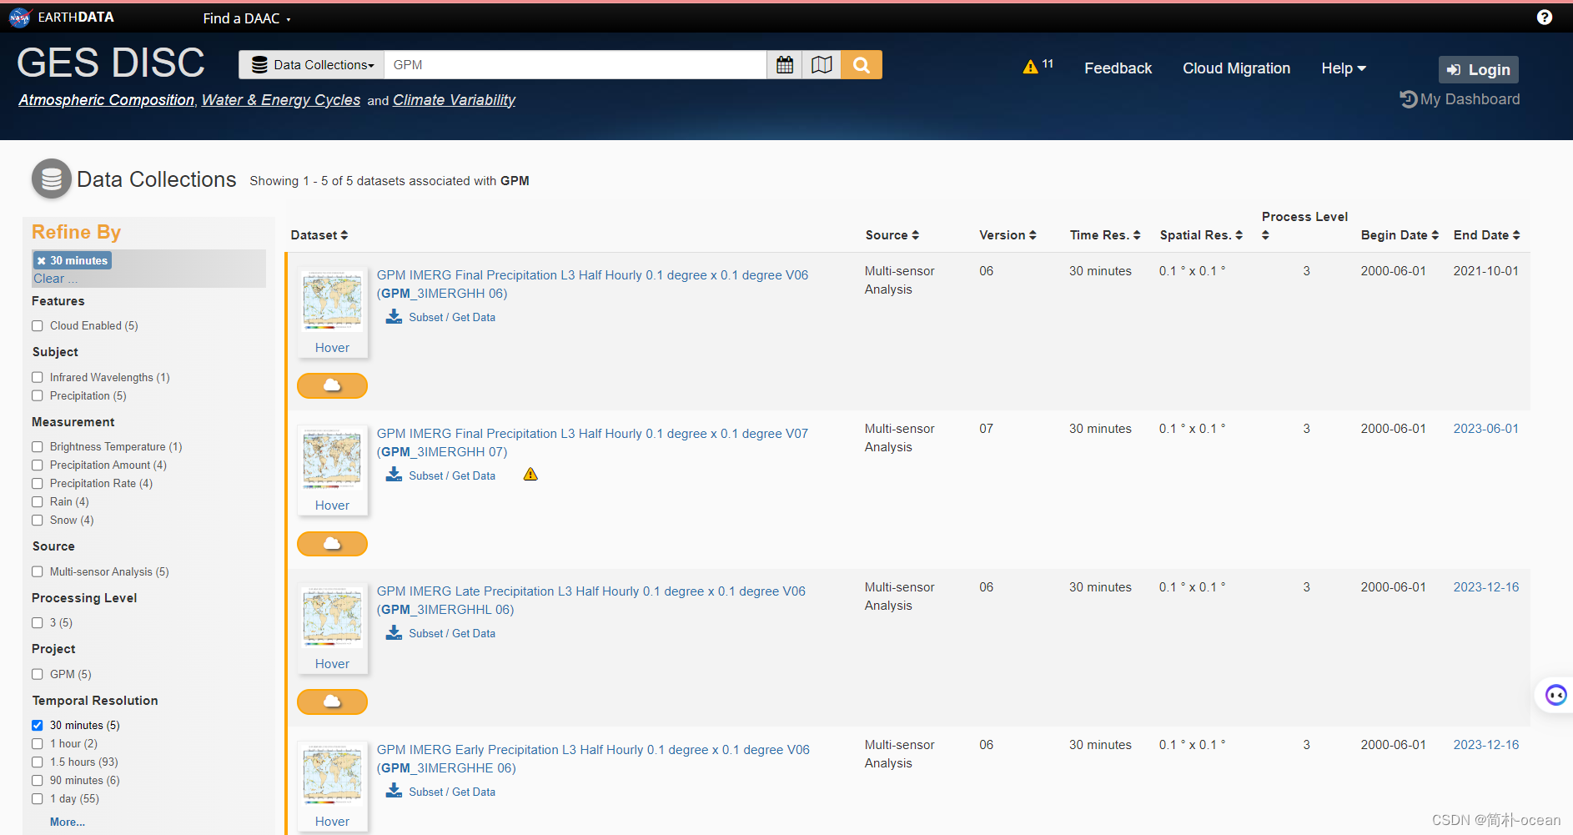Open the Climate Variability link
The image size is (1573, 835).
(x=454, y=100)
